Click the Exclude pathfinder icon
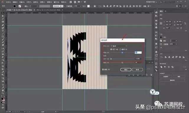This screenshot has width=189, height=113. [x=172, y=67]
